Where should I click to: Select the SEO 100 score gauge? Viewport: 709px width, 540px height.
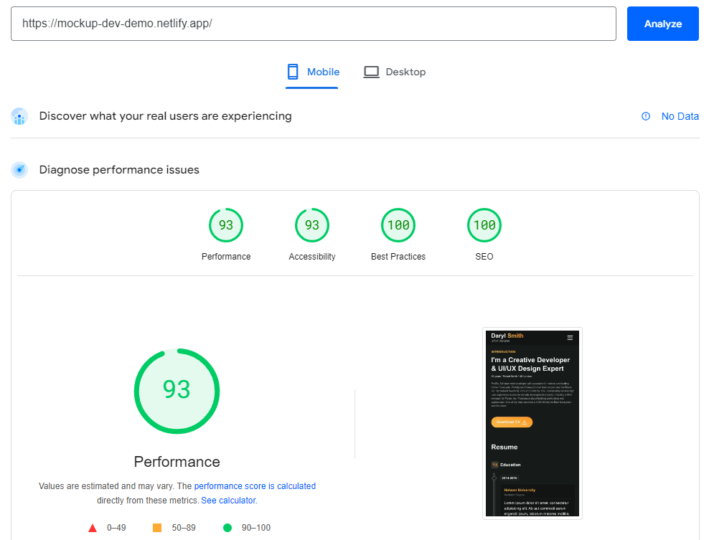coord(484,225)
